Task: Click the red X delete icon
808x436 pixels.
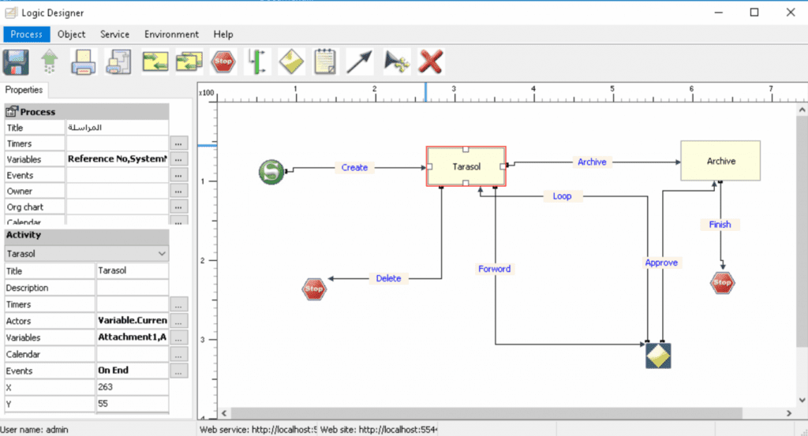Action: tap(431, 61)
